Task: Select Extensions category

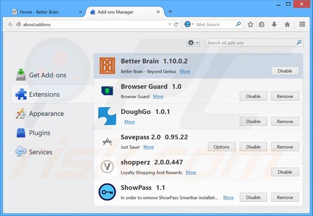Action: [x=52, y=94]
